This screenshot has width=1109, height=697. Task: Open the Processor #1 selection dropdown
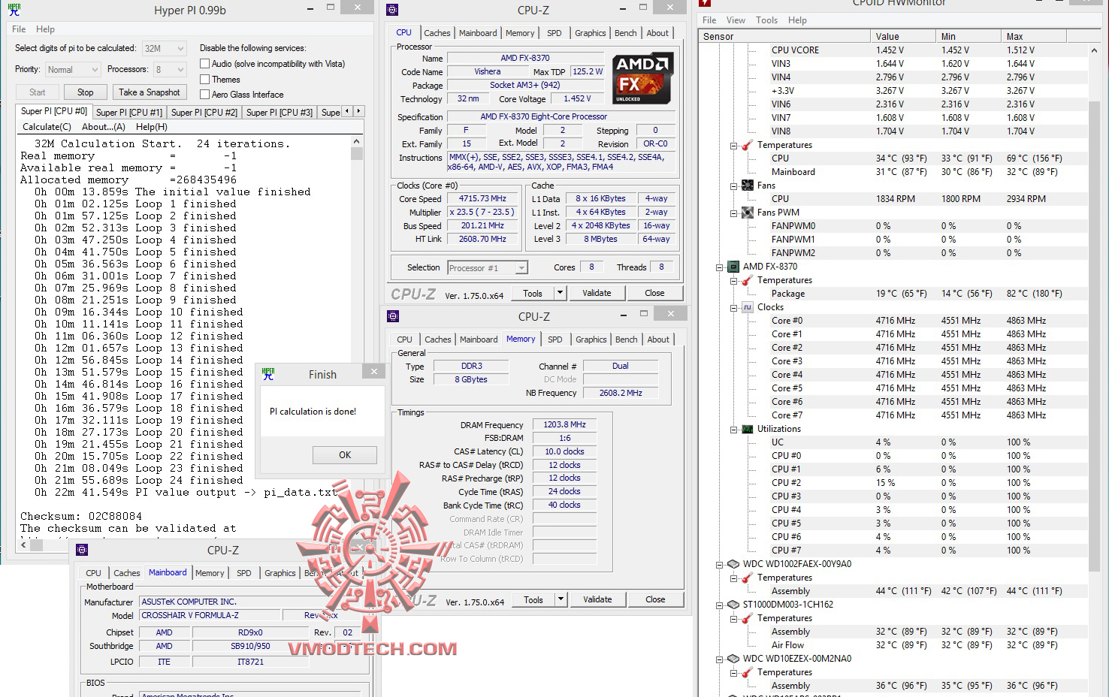point(487,267)
